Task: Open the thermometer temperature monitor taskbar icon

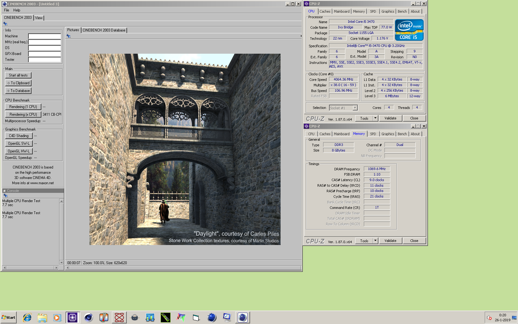Action: click(104, 317)
